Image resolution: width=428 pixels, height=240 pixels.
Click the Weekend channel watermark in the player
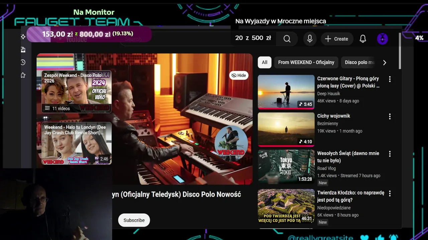pos(231,143)
